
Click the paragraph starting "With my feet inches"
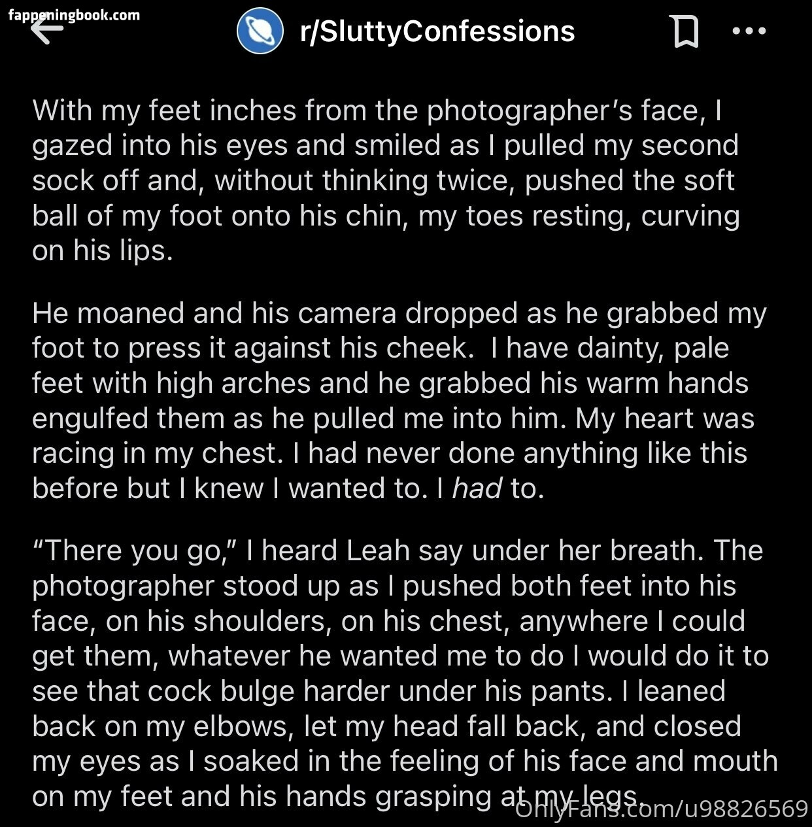point(386,180)
